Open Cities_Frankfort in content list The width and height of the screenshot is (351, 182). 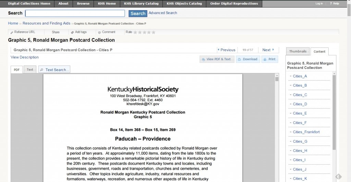click(306, 132)
